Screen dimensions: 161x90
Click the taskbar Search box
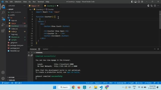(x=64, y=87)
